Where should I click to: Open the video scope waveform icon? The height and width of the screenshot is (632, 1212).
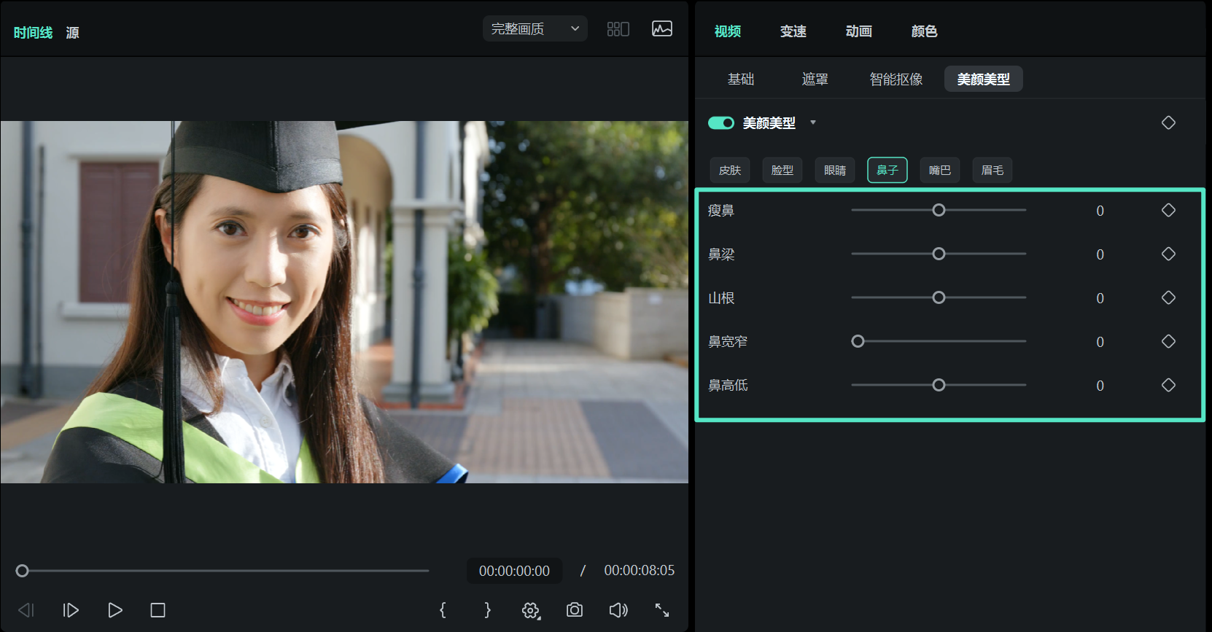[662, 29]
